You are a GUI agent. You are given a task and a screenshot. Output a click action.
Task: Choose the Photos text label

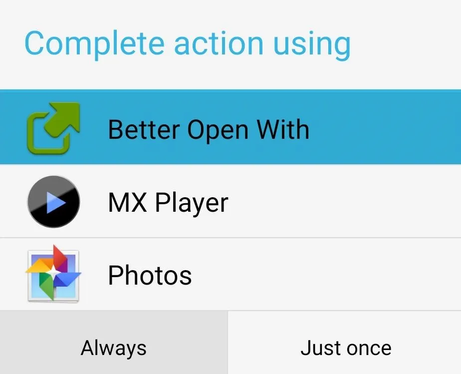point(150,275)
